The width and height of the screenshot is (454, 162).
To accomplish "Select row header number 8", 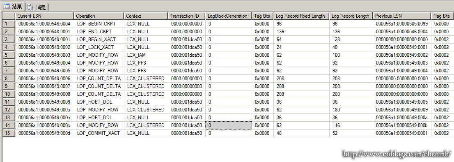I will (x=9, y=79).
